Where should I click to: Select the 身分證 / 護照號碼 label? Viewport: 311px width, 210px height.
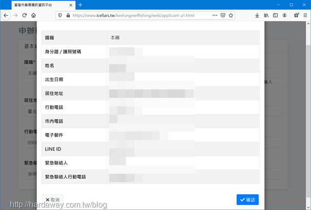coord(63,52)
